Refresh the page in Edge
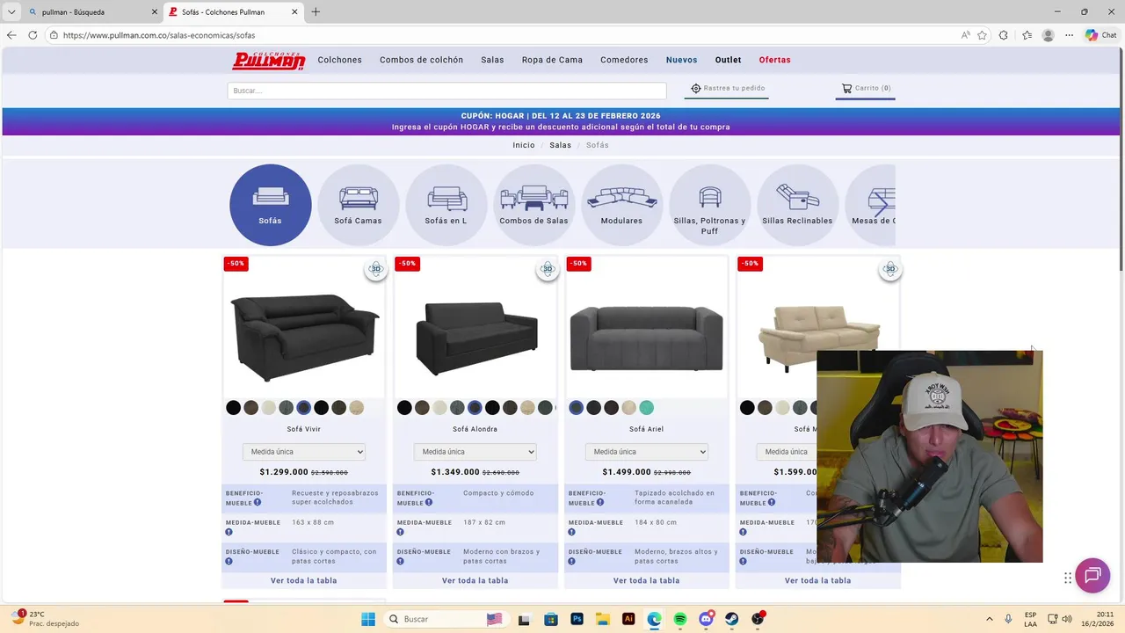Viewport: 1125px width, 633px height. pyautogui.click(x=33, y=35)
